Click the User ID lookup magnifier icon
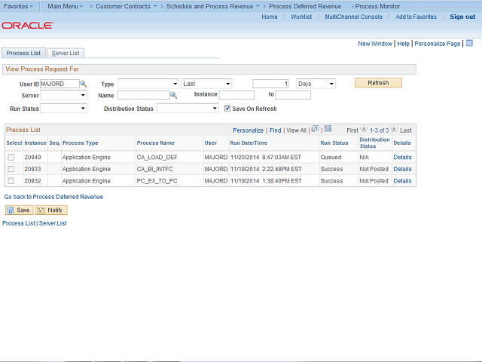The image size is (482, 362). 84,84
